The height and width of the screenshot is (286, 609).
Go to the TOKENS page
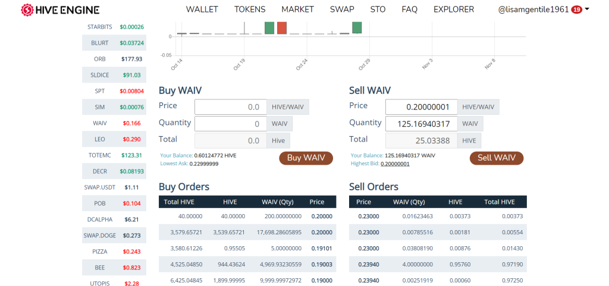250,10
